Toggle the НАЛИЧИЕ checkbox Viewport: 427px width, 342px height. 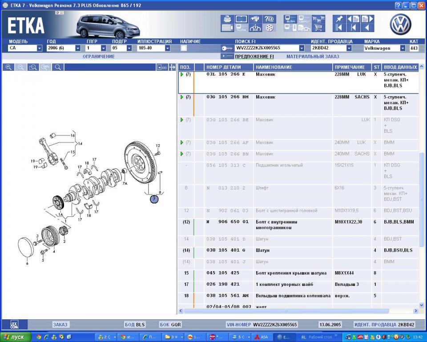[x=184, y=48]
